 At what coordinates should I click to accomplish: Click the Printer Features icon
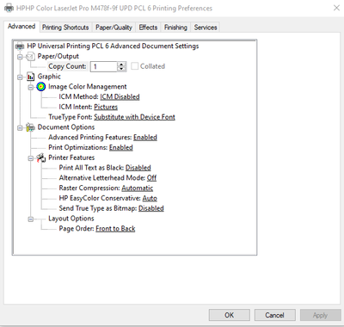pyautogui.click(x=41, y=157)
